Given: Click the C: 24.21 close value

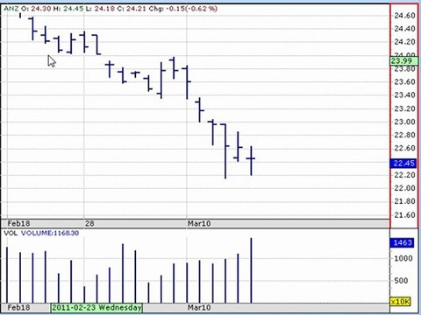Looking at the screenshot, I should point(132,9).
